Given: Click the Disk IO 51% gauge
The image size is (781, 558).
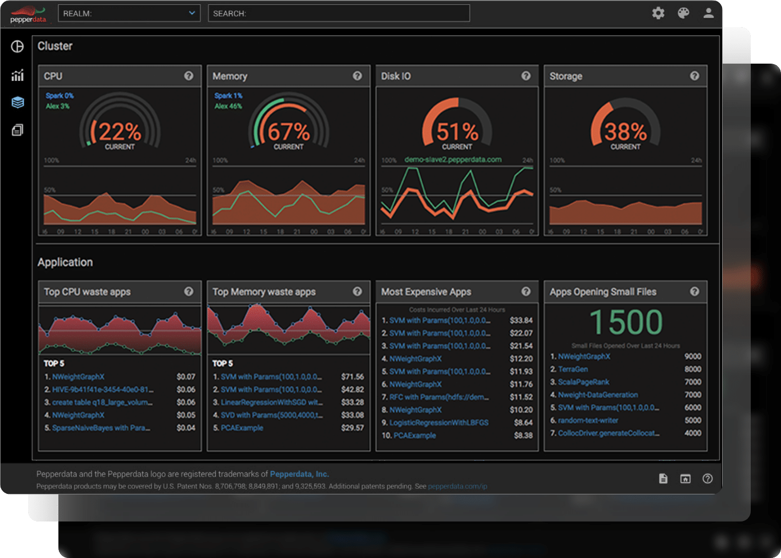Looking at the screenshot, I should point(457,124).
